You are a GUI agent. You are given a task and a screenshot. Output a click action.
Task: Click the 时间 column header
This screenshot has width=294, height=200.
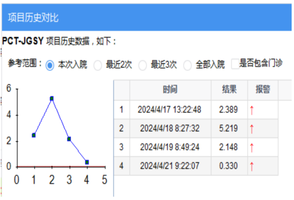(x=170, y=90)
